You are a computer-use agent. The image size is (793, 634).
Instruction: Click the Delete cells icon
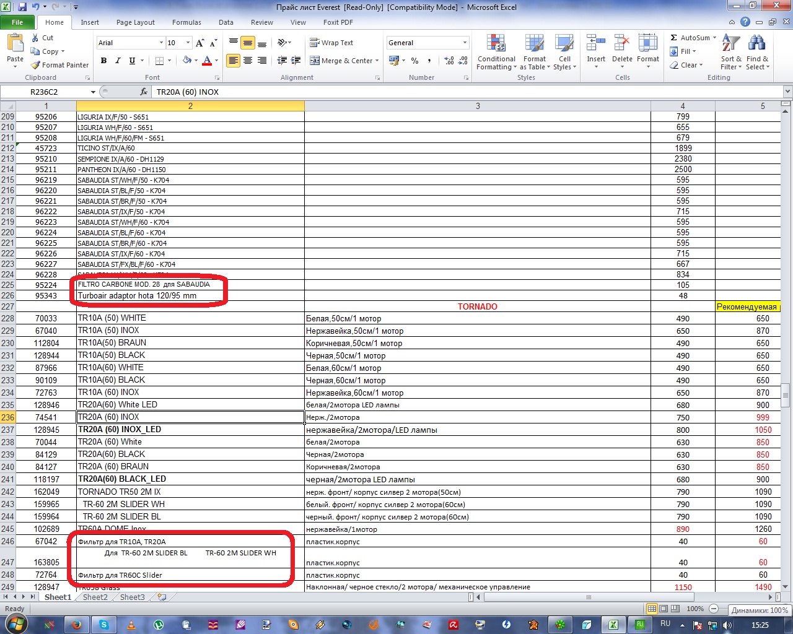pyautogui.click(x=622, y=43)
